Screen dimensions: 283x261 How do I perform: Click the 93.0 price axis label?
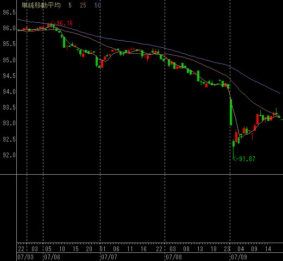9,123
